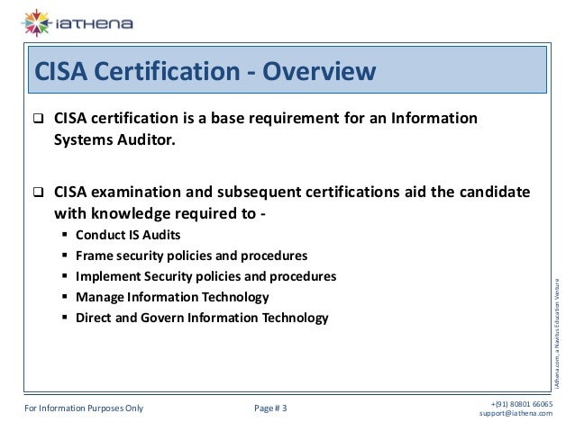Click the square bullet beside 'CISA examination and'
Screen dimensions: 575x431
click(38, 193)
